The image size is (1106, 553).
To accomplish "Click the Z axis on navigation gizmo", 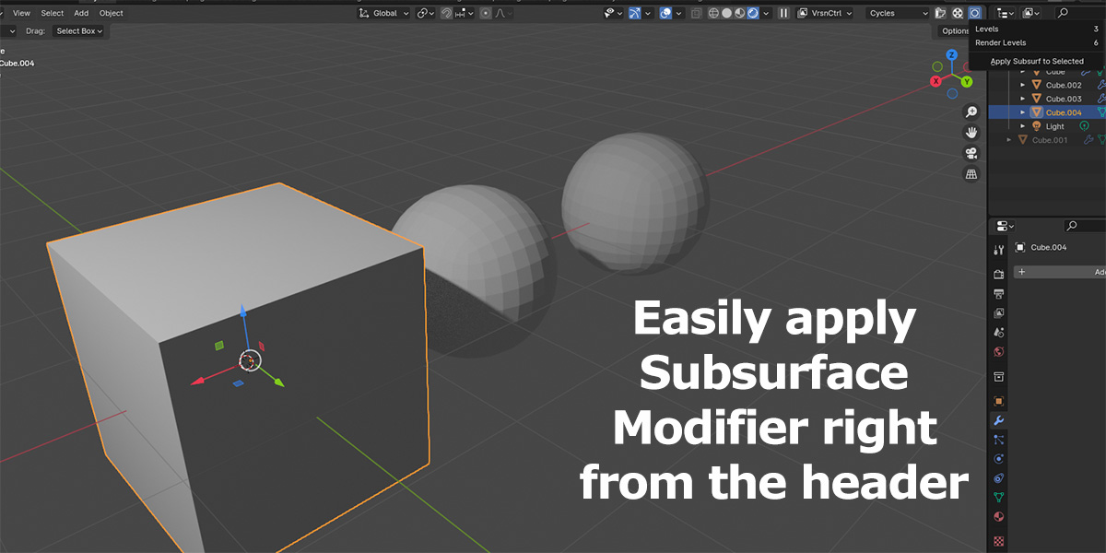I will point(952,55).
